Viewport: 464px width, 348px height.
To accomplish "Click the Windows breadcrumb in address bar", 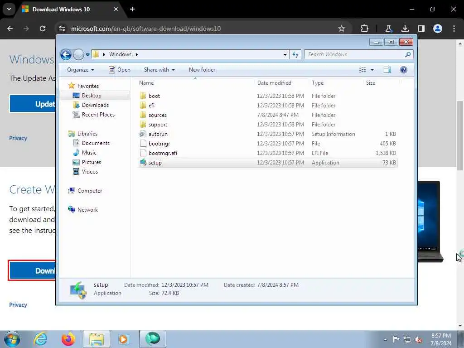I will [120, 54].
